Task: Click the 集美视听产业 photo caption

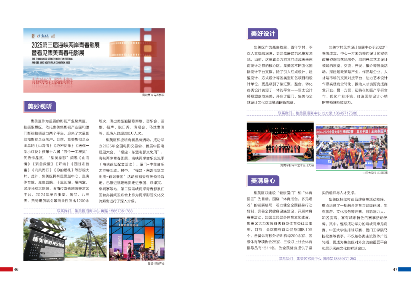Action: pyautogui.click(x=156, y=264)
